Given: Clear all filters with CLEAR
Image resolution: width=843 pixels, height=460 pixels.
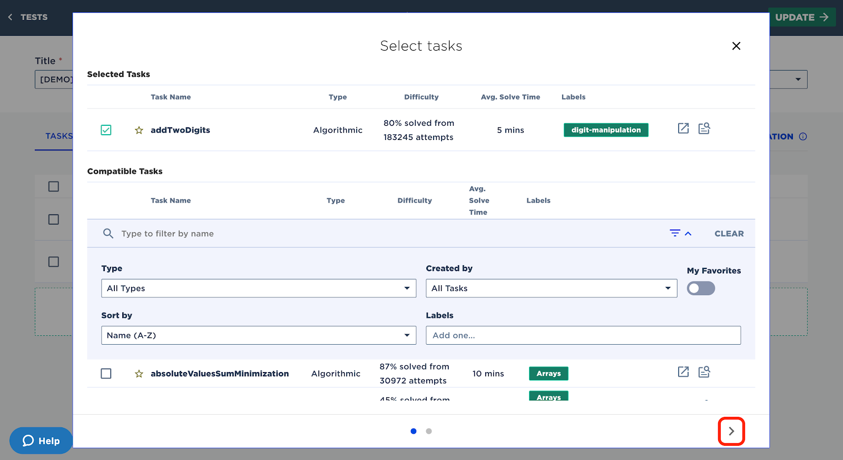Looking at the screenshot, I should (729, 234).
